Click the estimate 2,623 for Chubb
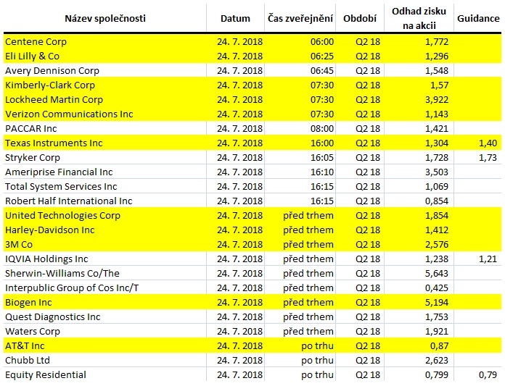Viewport: 505px width, 386px height. point(437,360)
